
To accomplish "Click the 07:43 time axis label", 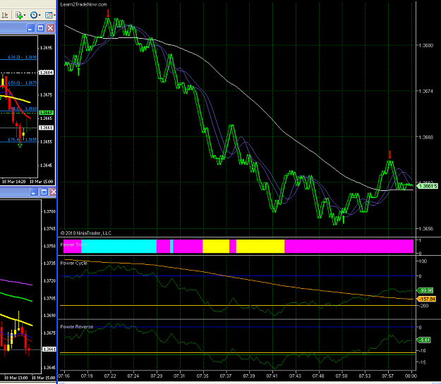I will (295, 376).
